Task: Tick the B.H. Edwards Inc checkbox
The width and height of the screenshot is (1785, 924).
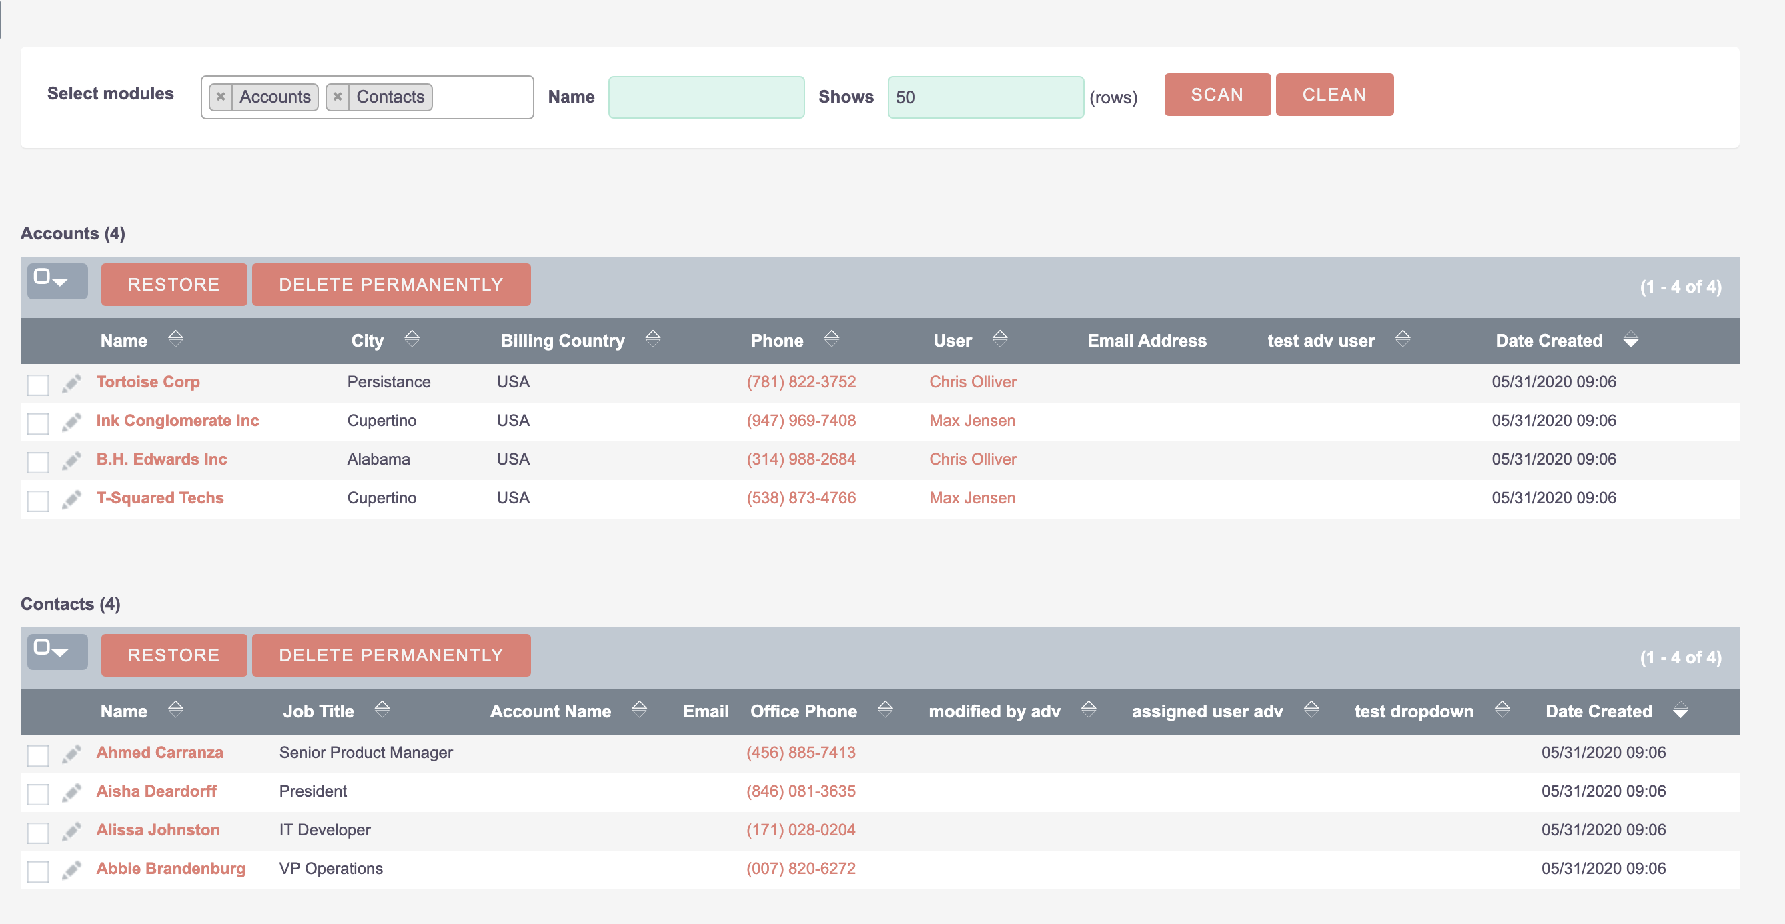Action: point(38,462)
